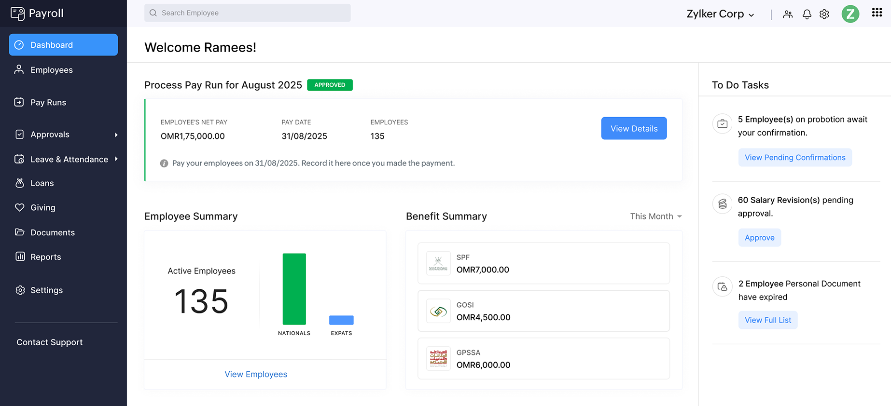
Task: Open settings gear icon in top bar
Action: click(x=824, y=14)
